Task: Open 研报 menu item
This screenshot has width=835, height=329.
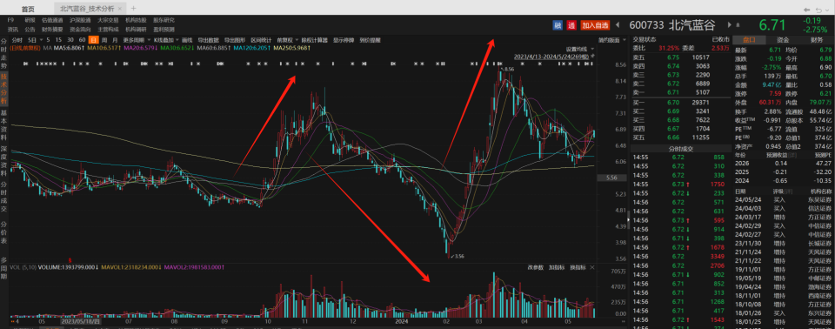Action: click(x=30, y=20)
